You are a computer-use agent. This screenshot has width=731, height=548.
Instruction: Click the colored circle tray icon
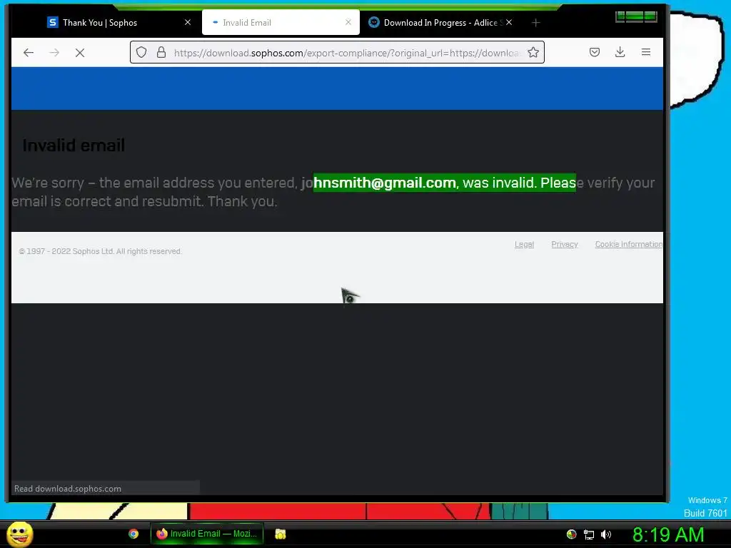[572, 534]
